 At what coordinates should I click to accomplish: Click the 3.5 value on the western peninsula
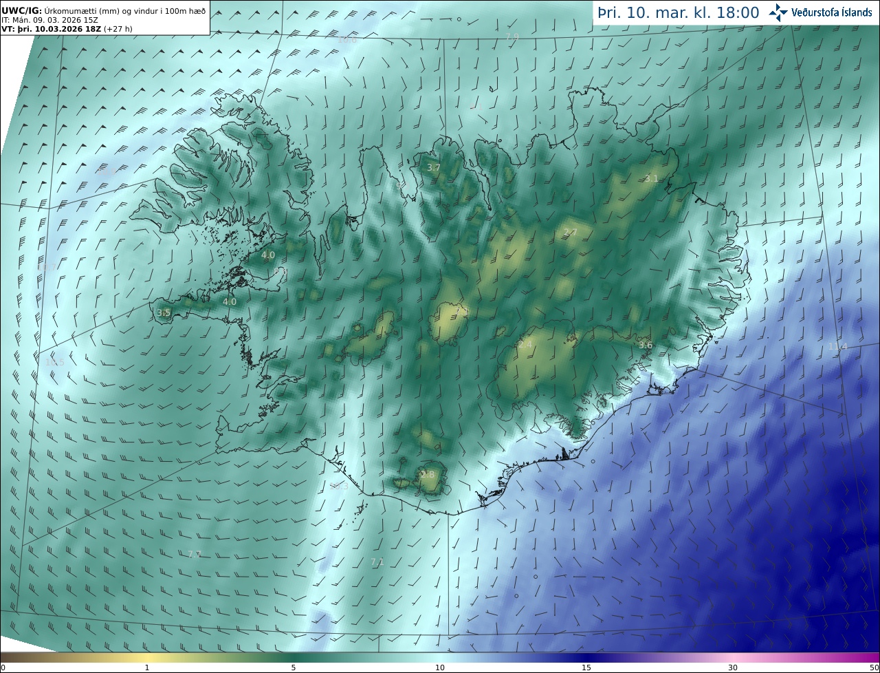164,312
